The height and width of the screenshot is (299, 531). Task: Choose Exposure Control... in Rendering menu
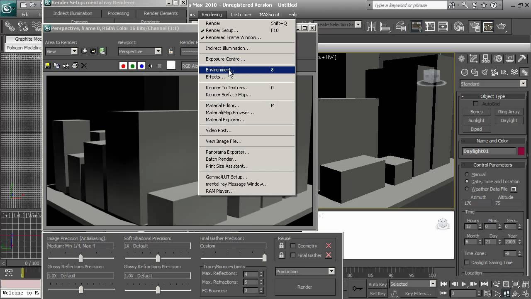[x=247, y=59]
